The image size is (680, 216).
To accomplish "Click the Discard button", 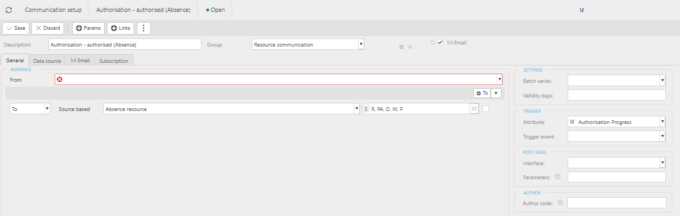I will point(48,28).
